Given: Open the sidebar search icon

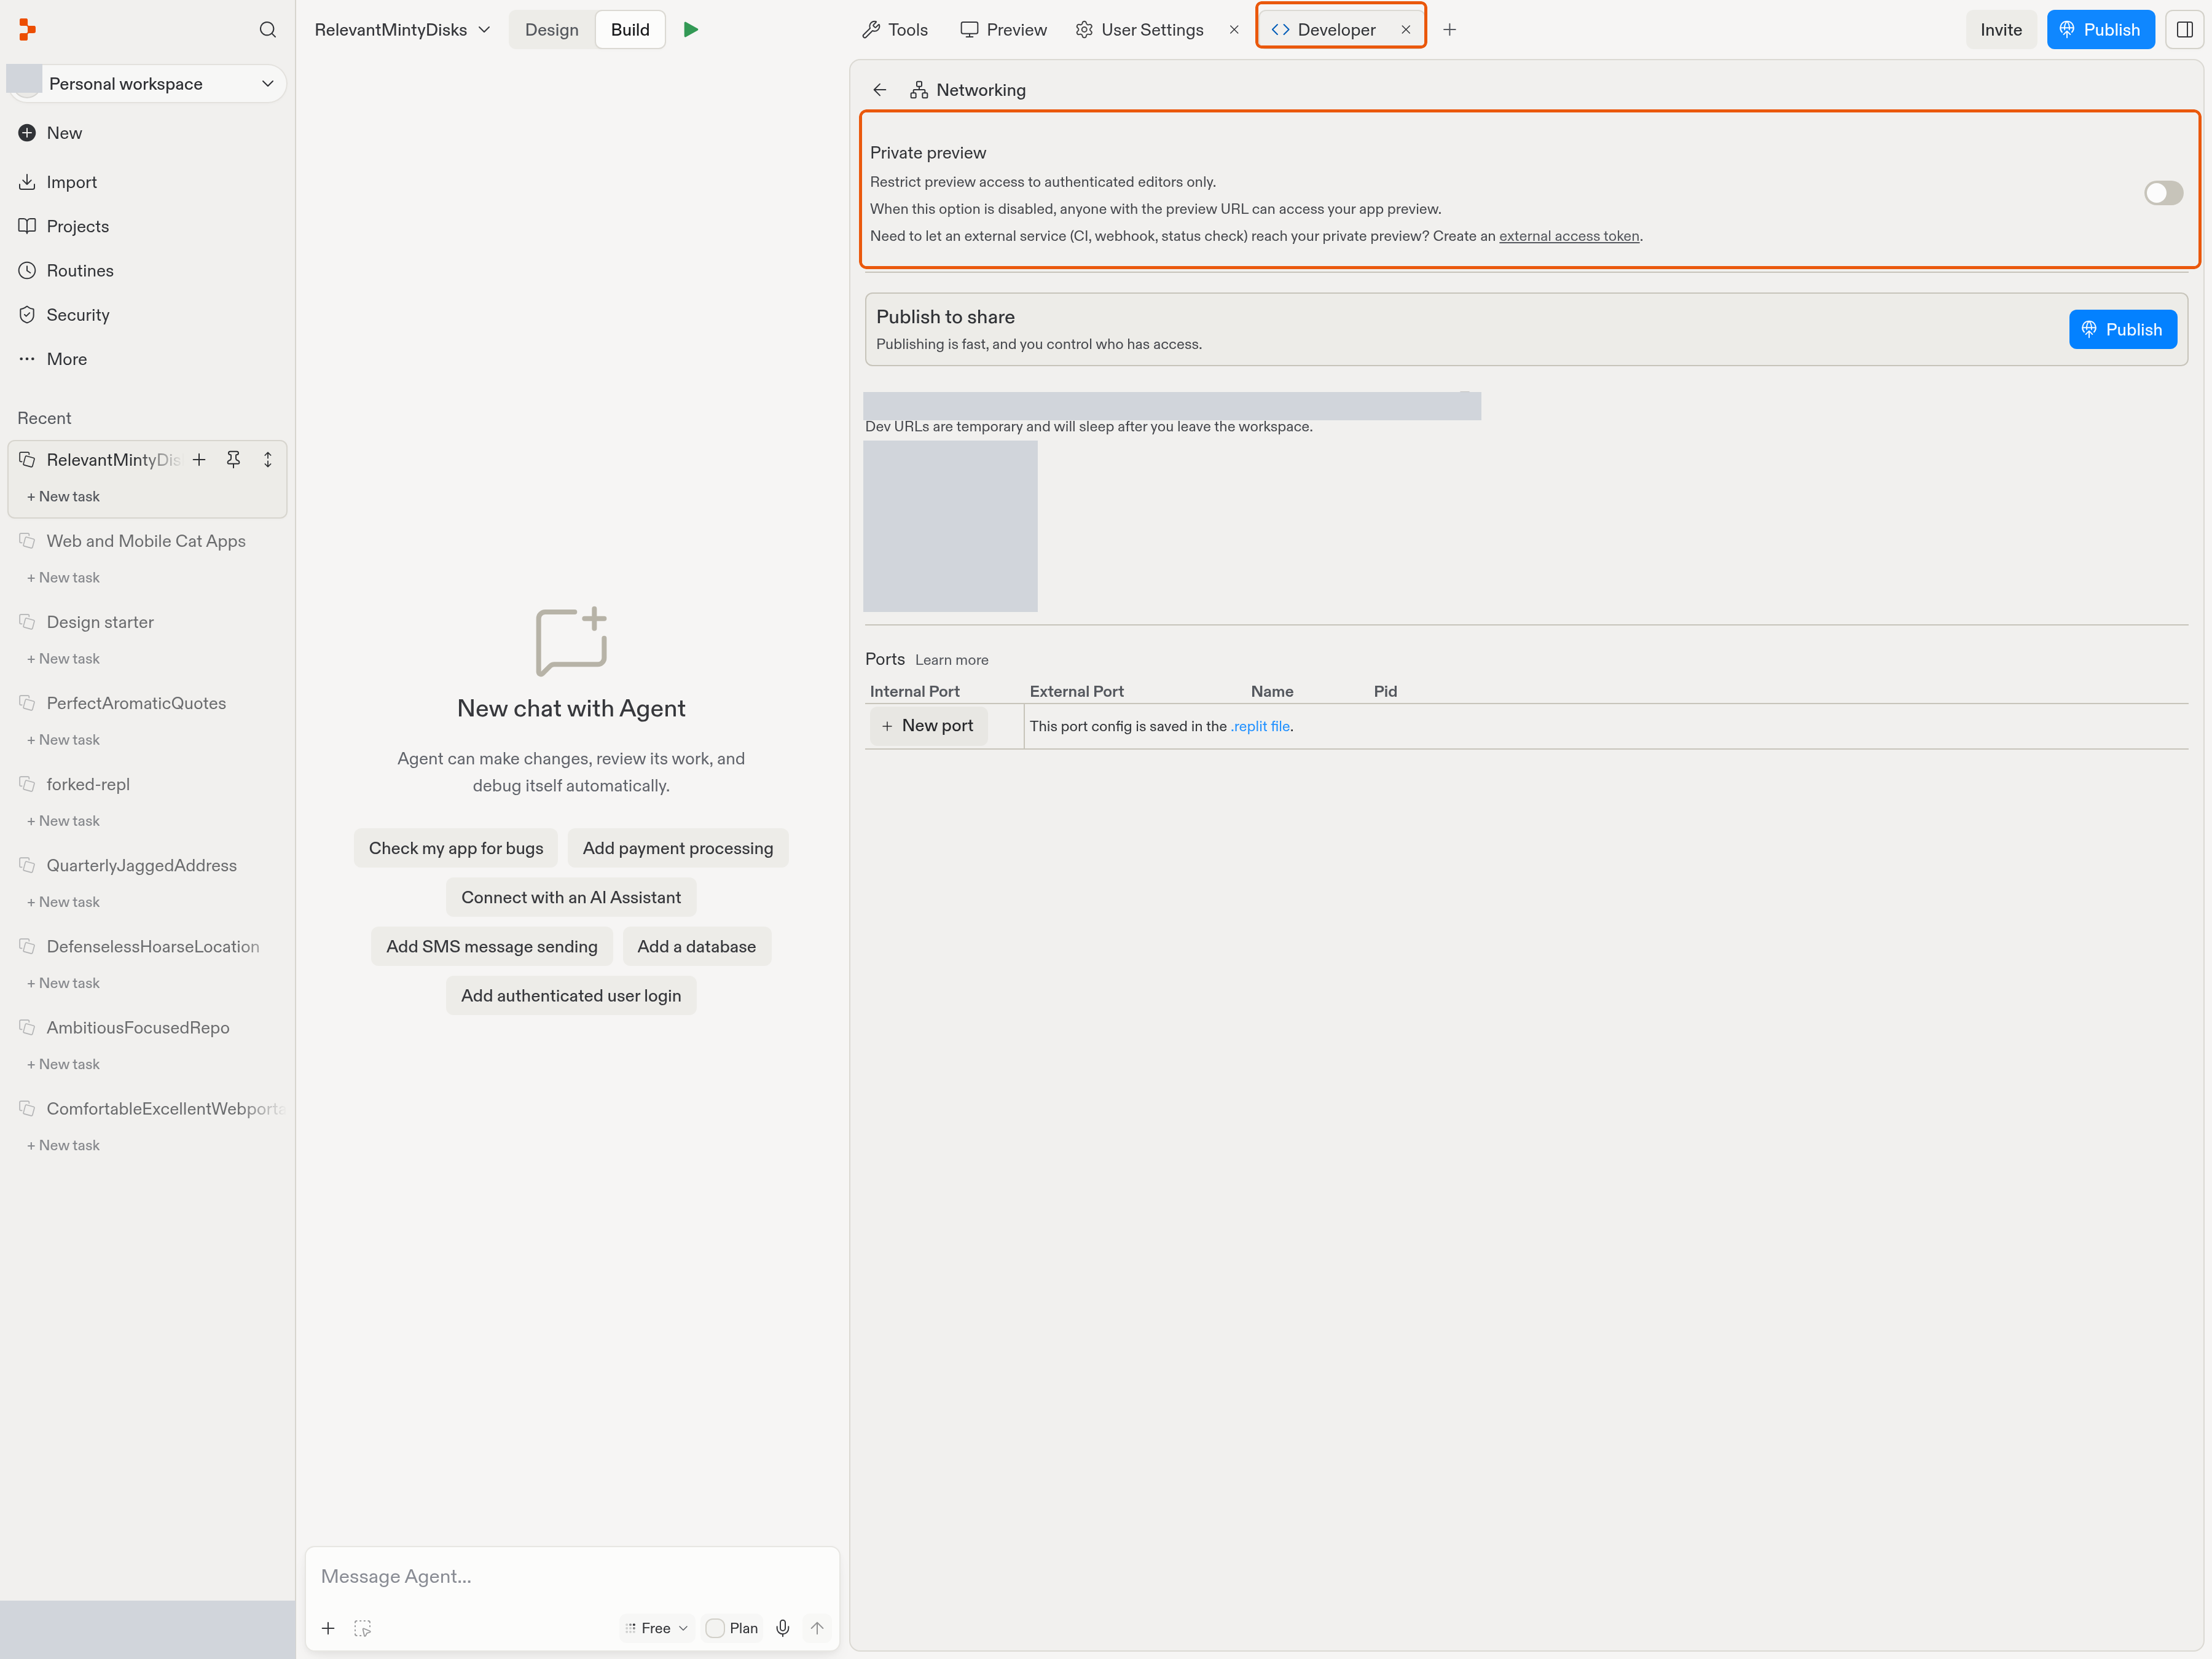Looking at the screenshot, I should click(267, 30).
